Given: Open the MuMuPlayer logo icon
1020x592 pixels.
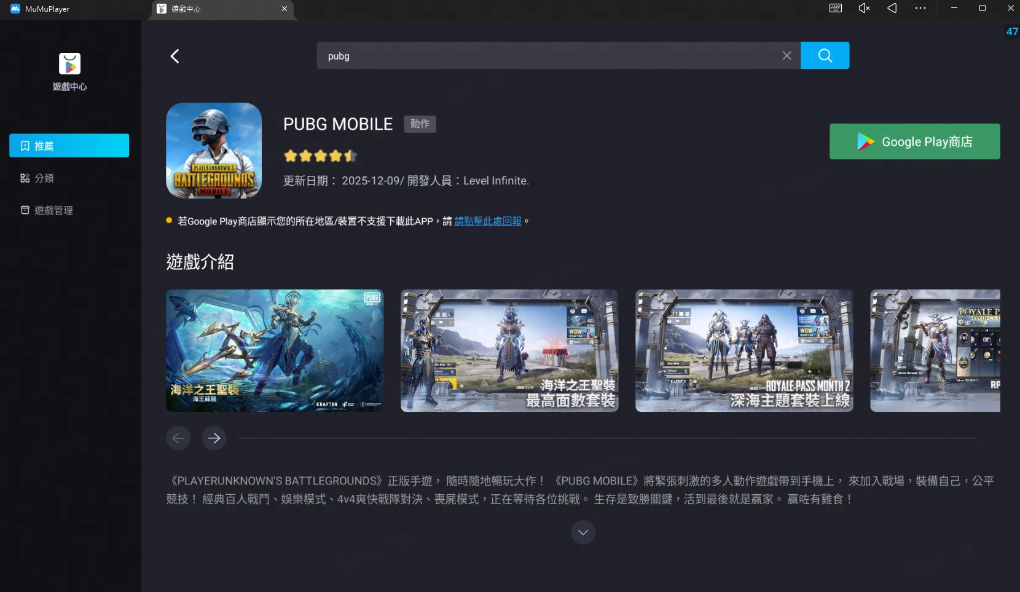Looking at the screenshot, I should click(14, 8).
